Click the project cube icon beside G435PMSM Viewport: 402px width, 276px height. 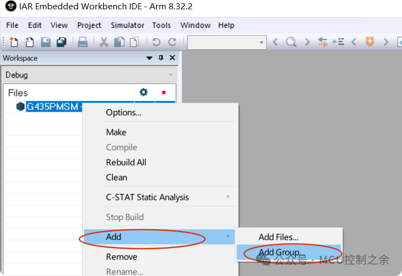point(20,107)
